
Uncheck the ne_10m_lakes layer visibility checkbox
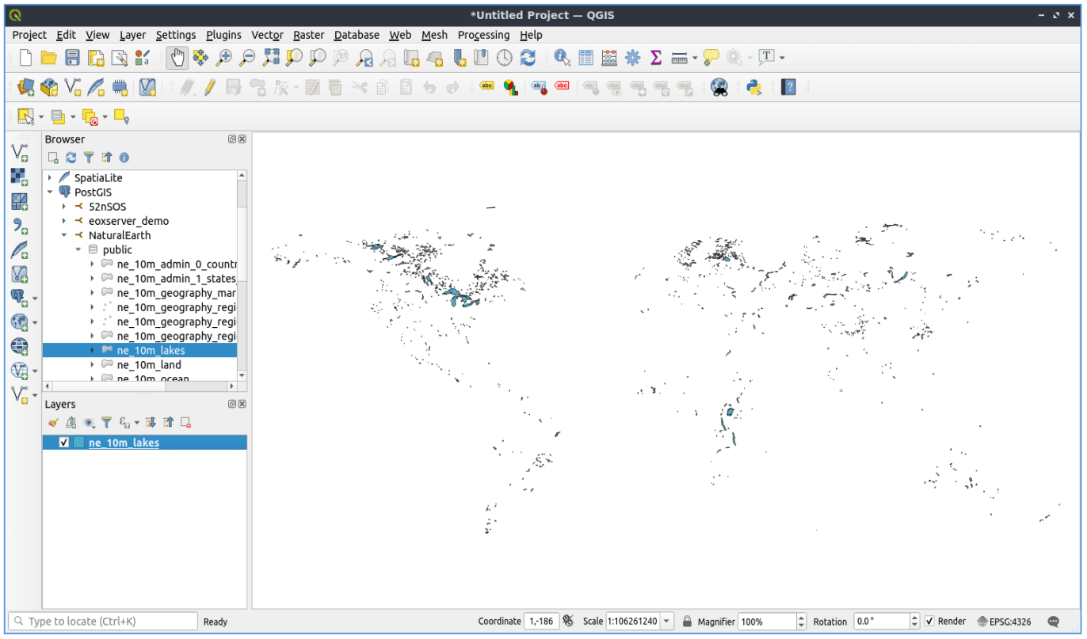[x=64, y=443]
